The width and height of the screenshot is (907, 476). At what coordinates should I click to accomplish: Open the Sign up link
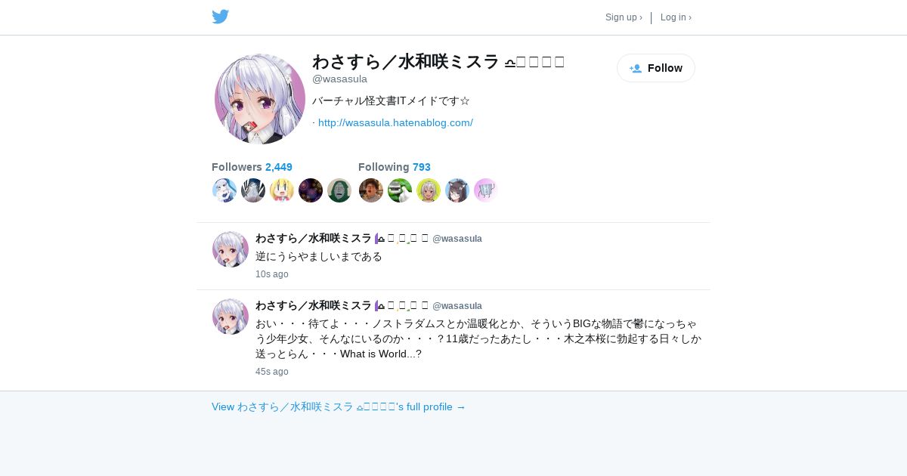click(x=624, y=17)
